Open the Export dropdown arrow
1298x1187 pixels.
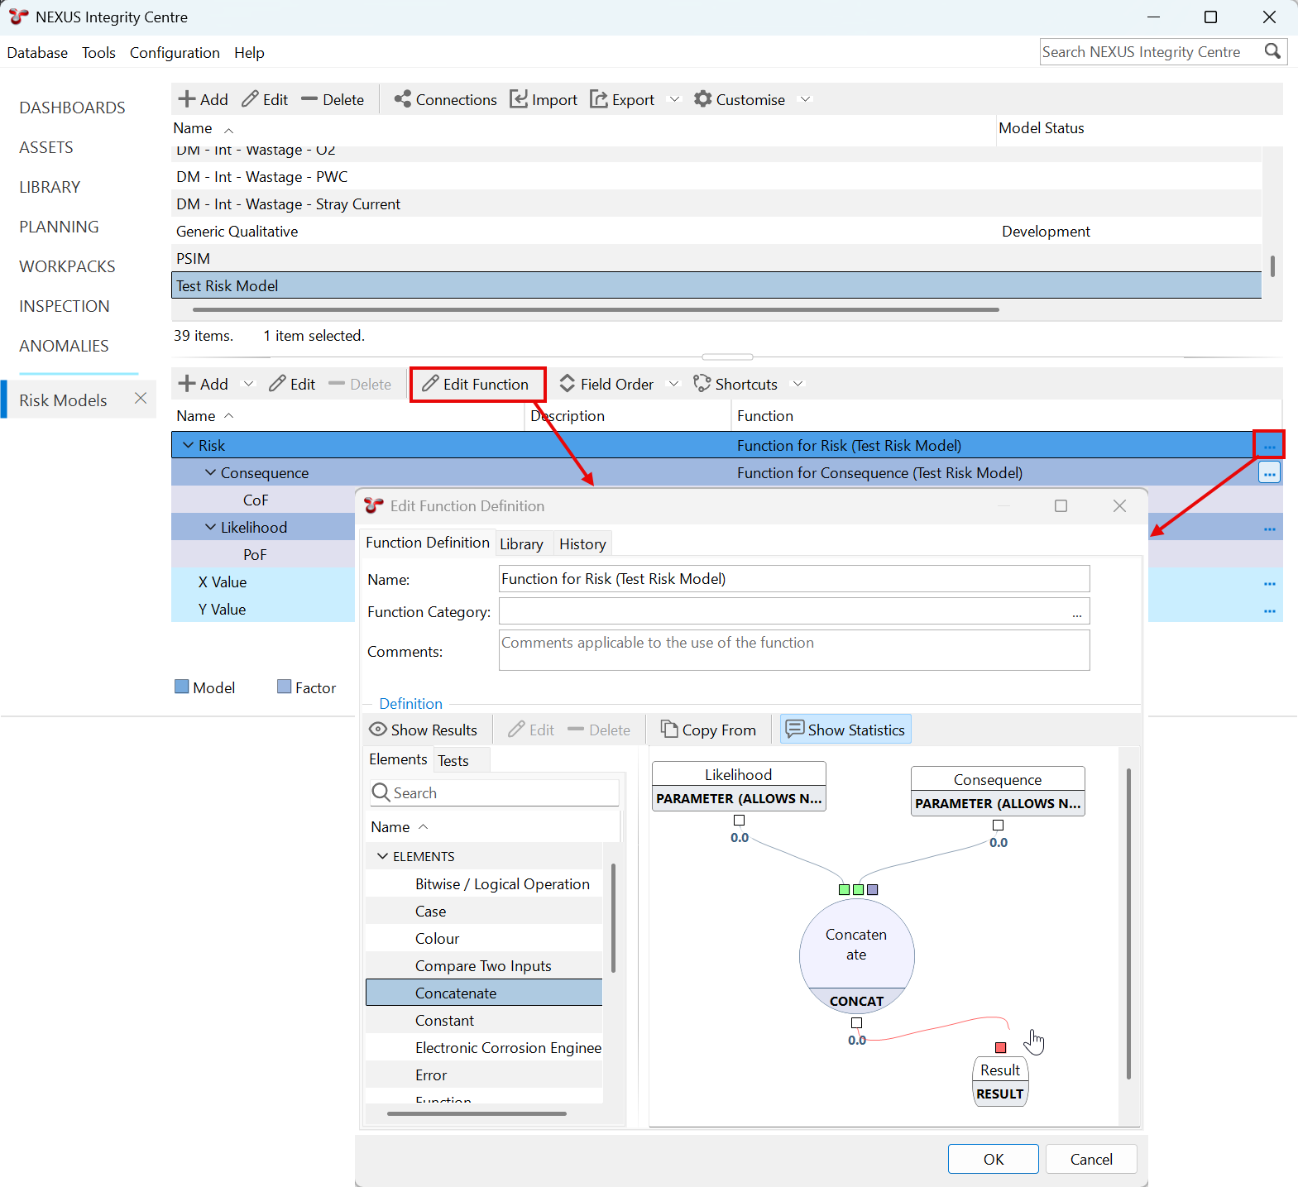[x=674, y=99]
